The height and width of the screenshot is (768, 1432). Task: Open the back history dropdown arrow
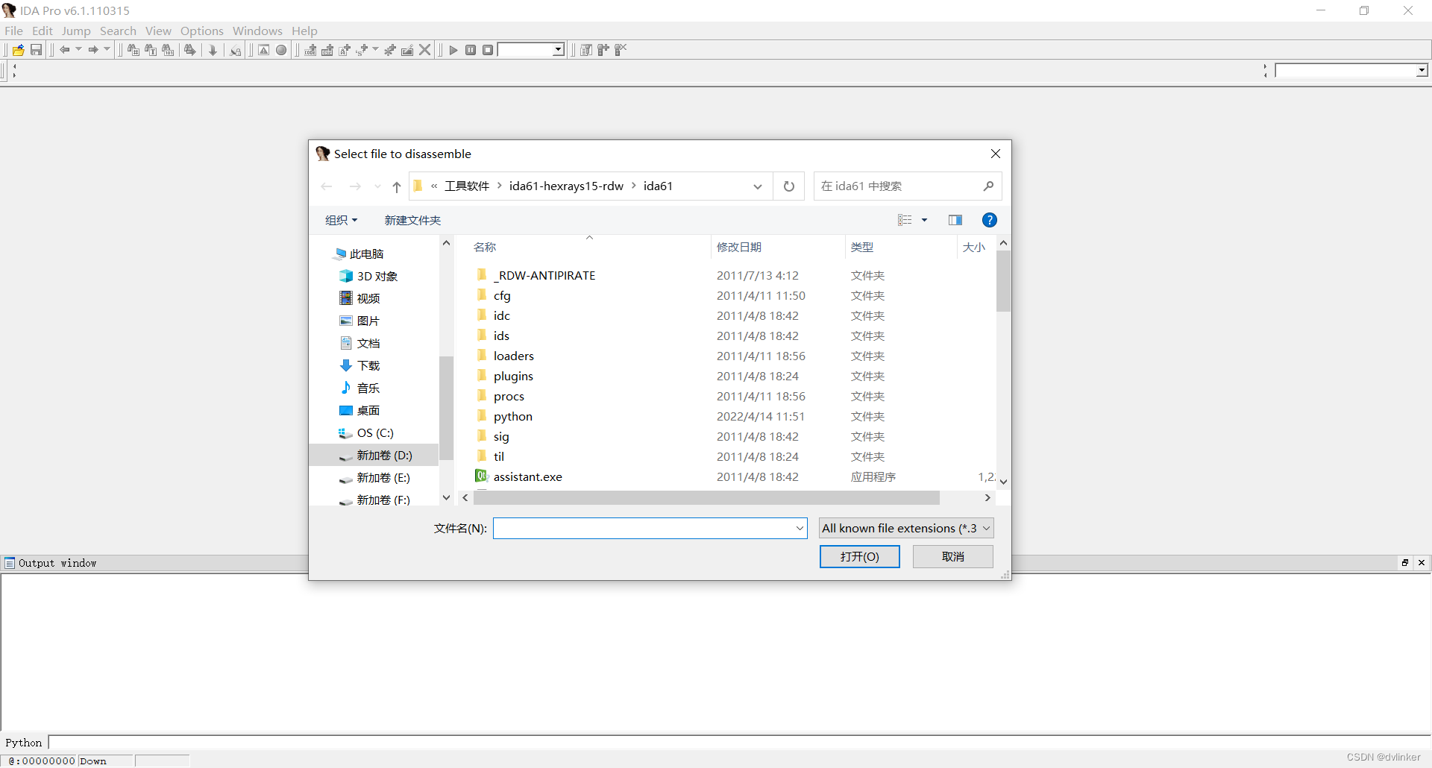point(78,50)
